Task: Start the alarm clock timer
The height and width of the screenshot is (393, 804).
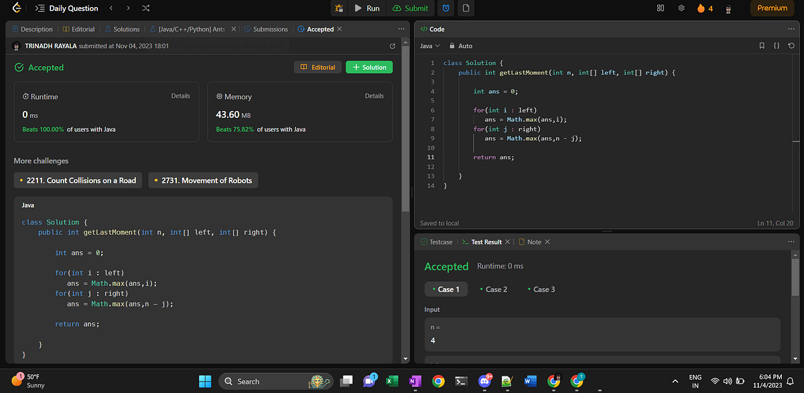Action: coord(446,8)
